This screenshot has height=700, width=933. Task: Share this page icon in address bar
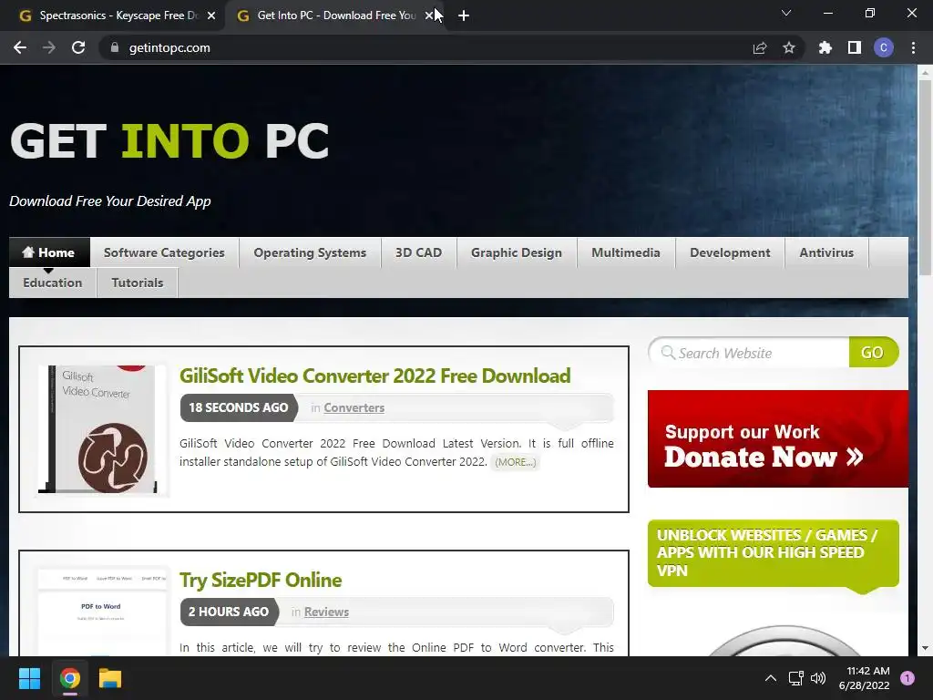pos(759,47)
